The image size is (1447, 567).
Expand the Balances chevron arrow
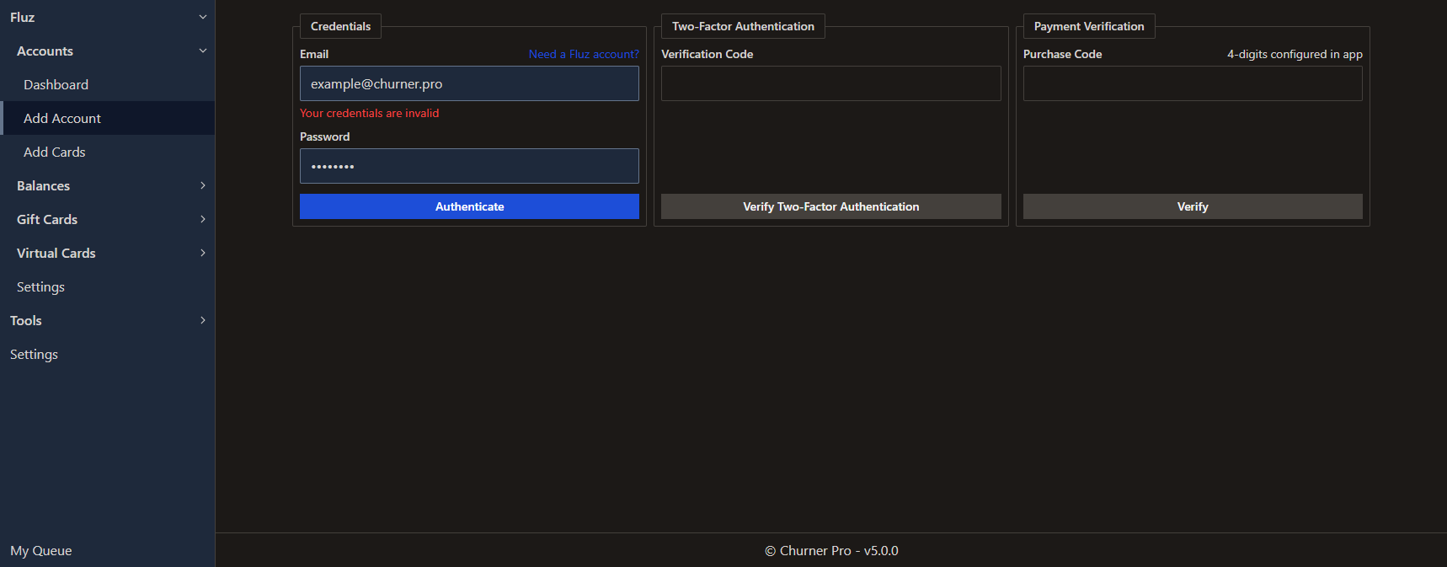[x=202, y=185]
